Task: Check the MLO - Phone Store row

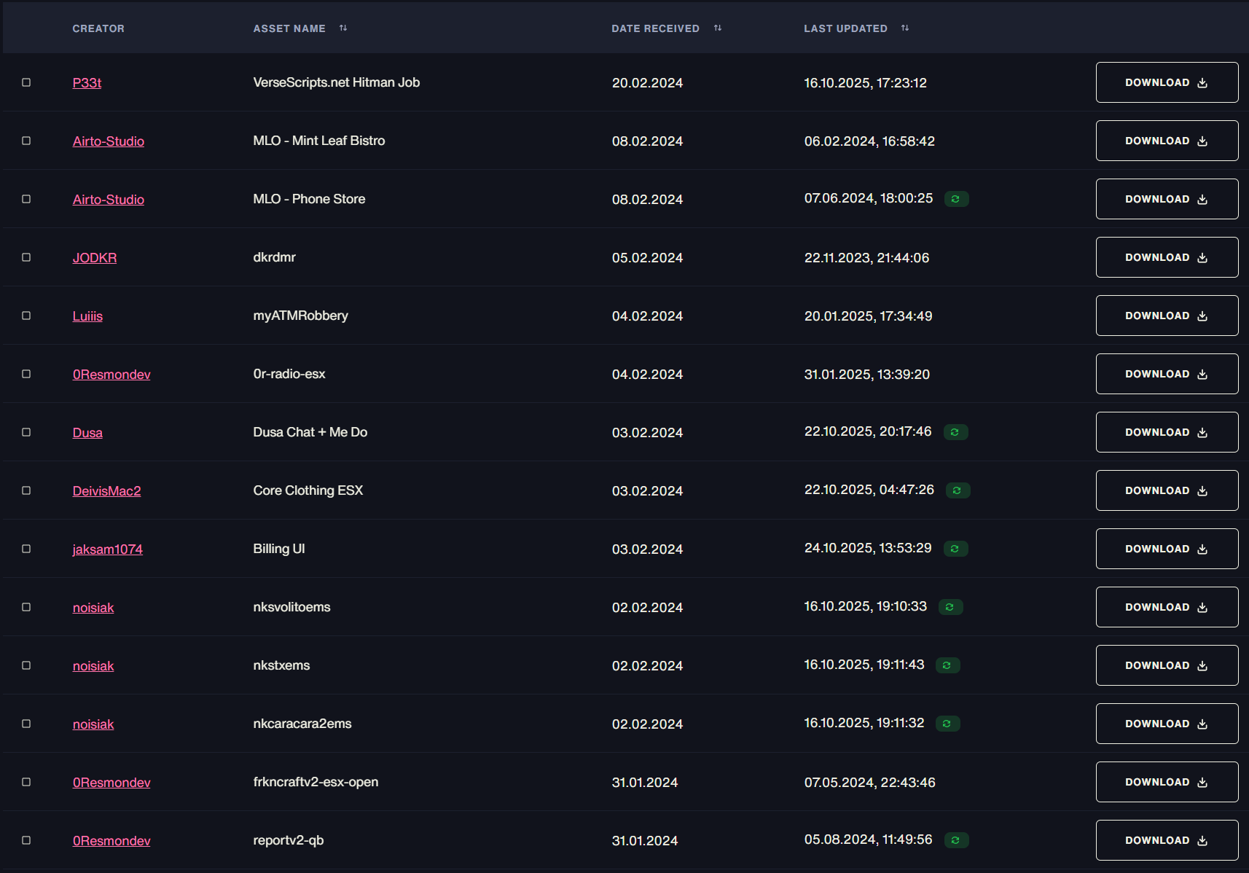Action: pyautogui.click(x=26, y=199)
